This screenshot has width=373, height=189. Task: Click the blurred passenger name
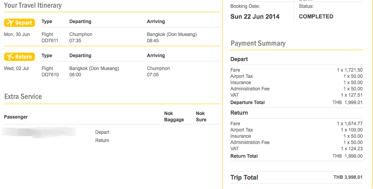click(39, 132)
